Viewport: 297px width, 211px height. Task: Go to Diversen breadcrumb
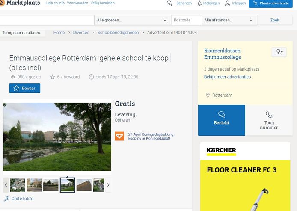(81, 33)
